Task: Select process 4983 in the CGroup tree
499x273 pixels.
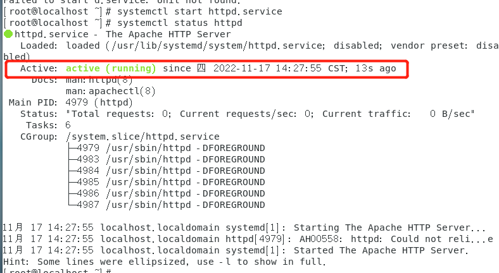Action: coord(87,159)
